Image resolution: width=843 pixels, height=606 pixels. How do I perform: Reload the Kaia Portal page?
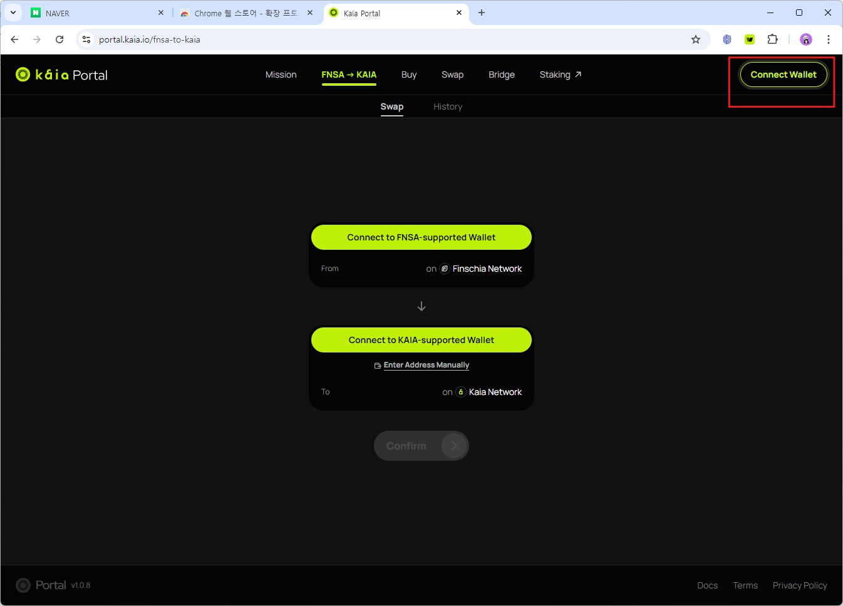[59, 39]
